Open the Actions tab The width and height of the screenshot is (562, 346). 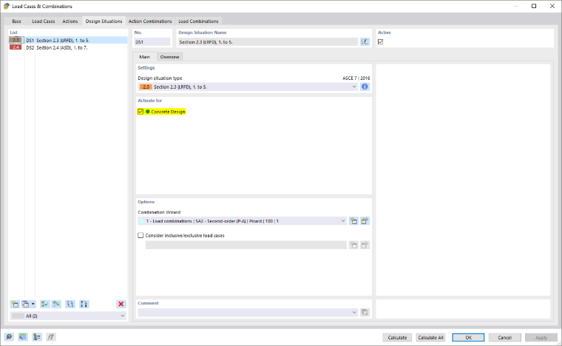[70, 21]
